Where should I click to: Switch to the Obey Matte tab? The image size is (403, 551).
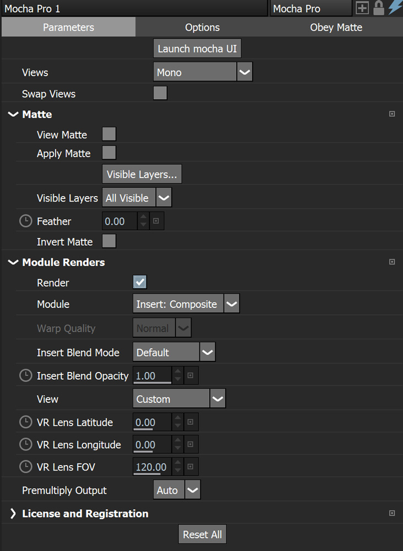pos(336,27)
